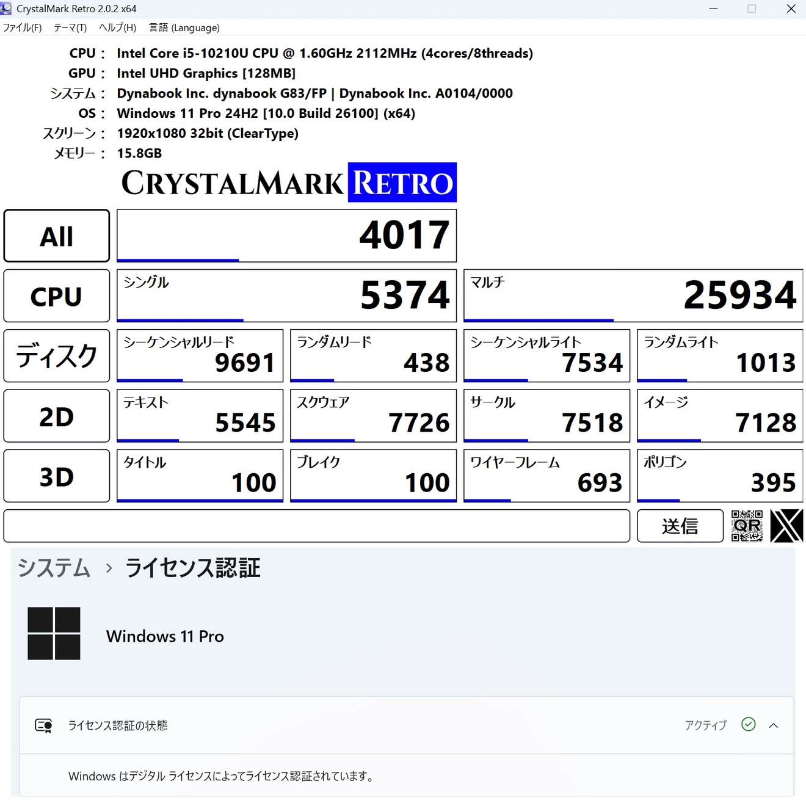Run the 2D benchmark button

pos(57,416)
